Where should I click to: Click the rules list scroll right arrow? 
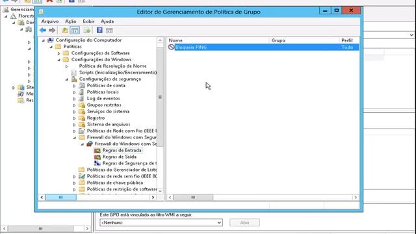point(356,198)
